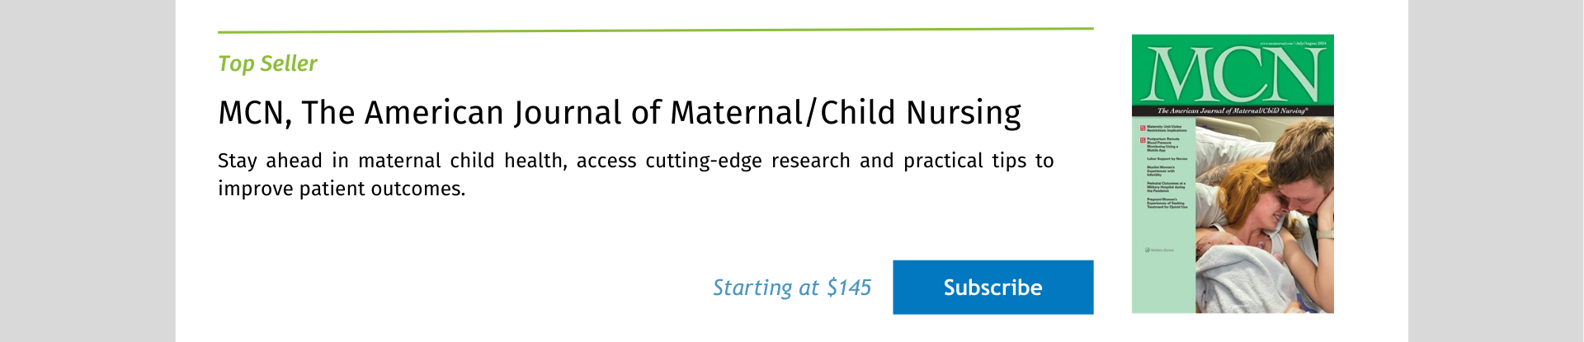Viewport: 1584px width, 342px height.
Task: Click the Pregnant Women's Experiences cover headline
Action: coord(1167,202)
